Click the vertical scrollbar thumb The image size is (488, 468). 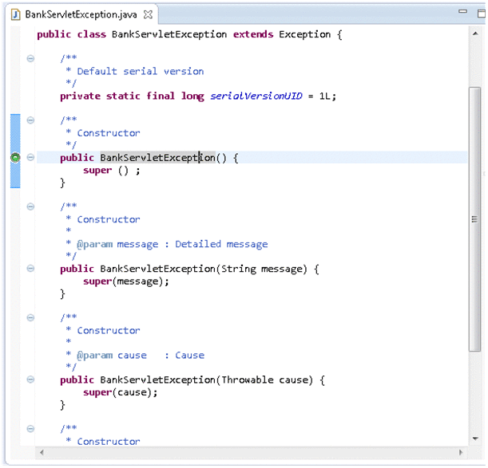[475, 219]
